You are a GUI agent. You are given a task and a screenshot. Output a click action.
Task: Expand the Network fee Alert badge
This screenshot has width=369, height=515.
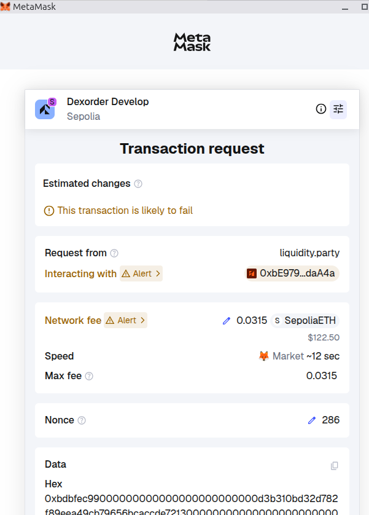tap(126, 320)
